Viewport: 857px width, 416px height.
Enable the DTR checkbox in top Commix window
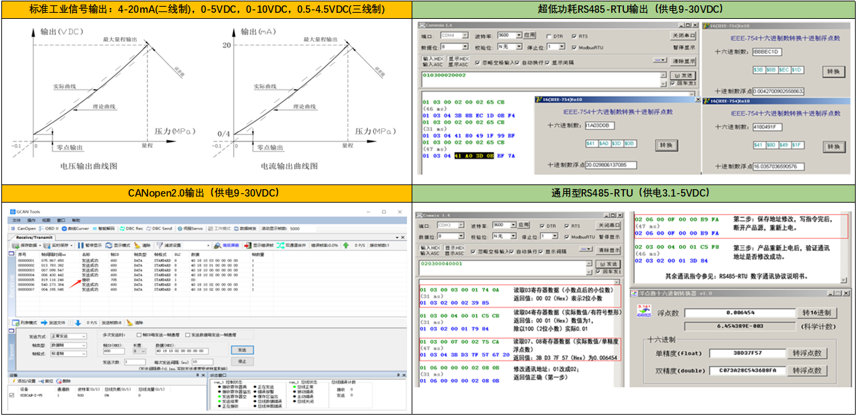point(549,36)
